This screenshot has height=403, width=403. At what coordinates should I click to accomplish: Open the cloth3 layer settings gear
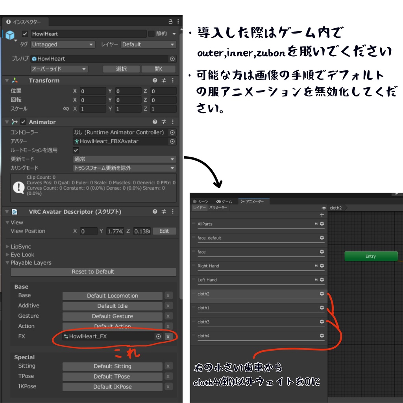coord(322,322)
